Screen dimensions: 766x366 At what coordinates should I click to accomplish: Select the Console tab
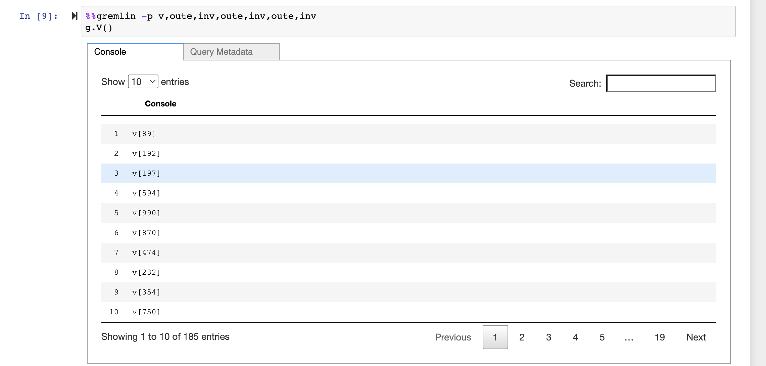pyautogui.click(x=110, y=52)
